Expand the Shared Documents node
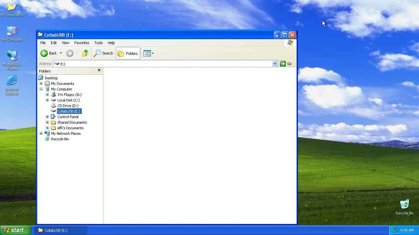 pos(47,122)
